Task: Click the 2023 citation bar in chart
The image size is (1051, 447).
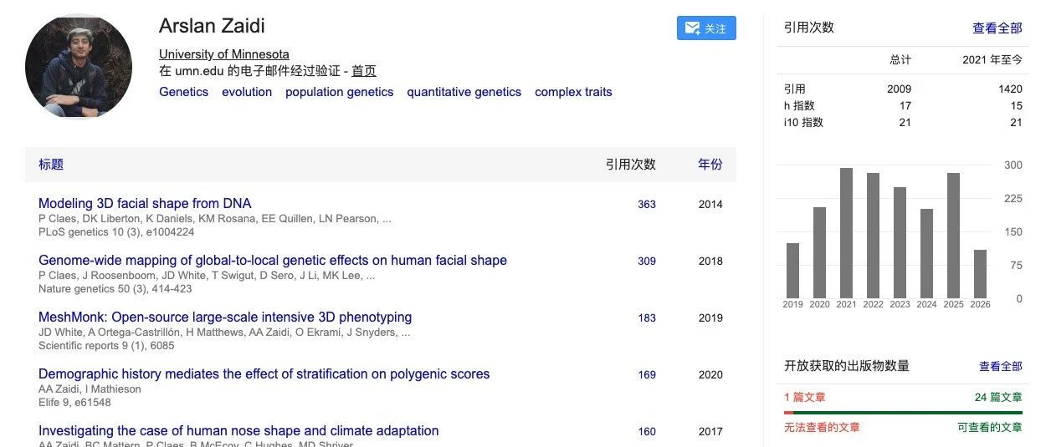Action: pos(900,242)
